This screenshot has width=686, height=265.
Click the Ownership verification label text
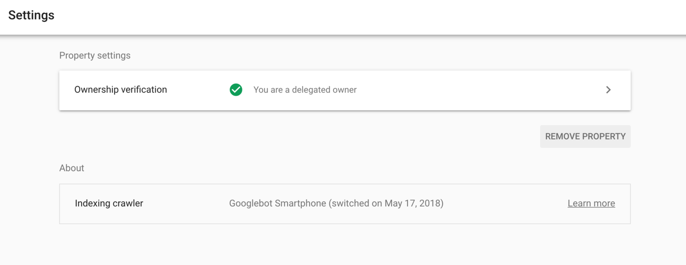120,89
